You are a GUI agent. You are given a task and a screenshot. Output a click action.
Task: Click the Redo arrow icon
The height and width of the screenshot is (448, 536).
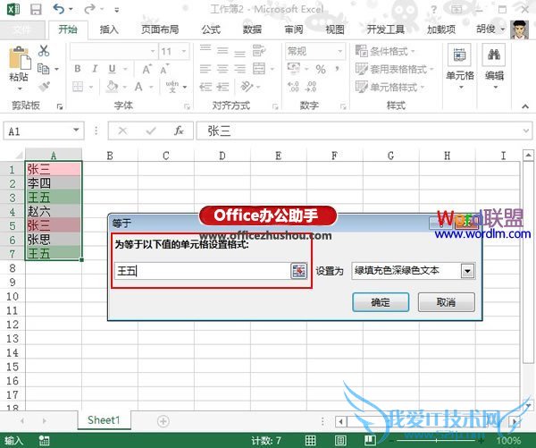tap(89, 9)
